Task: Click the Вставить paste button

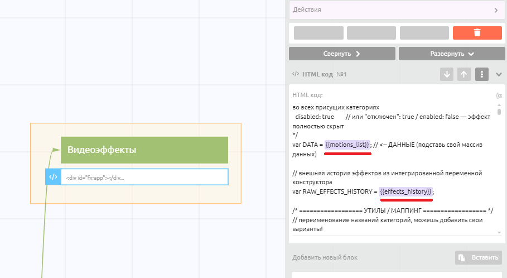Action: pos(478,257)
